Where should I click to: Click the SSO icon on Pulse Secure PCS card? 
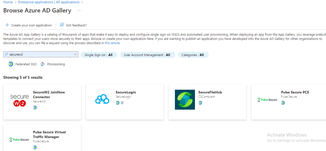point(283,103)
